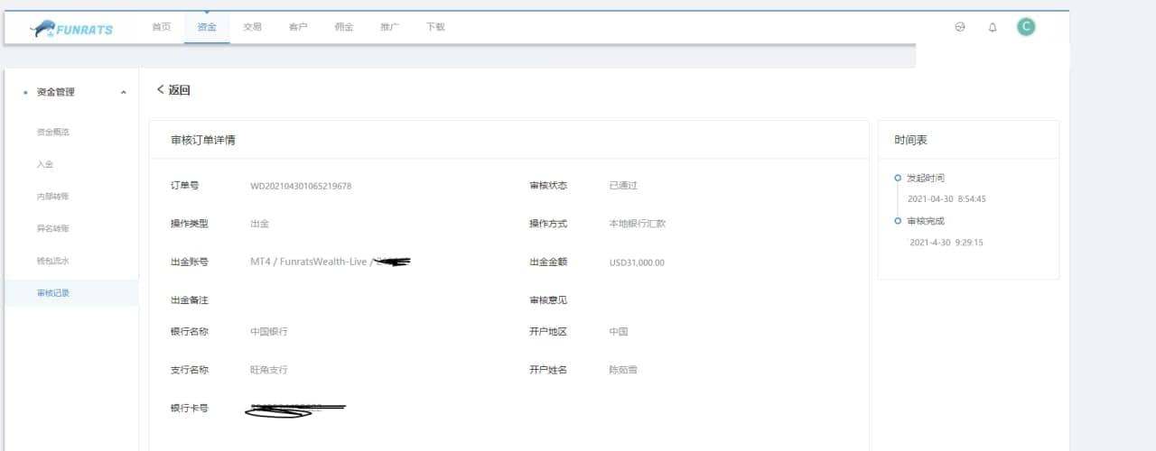
Task: Open 异名转账 in sidebar
Action: (52, 228)
